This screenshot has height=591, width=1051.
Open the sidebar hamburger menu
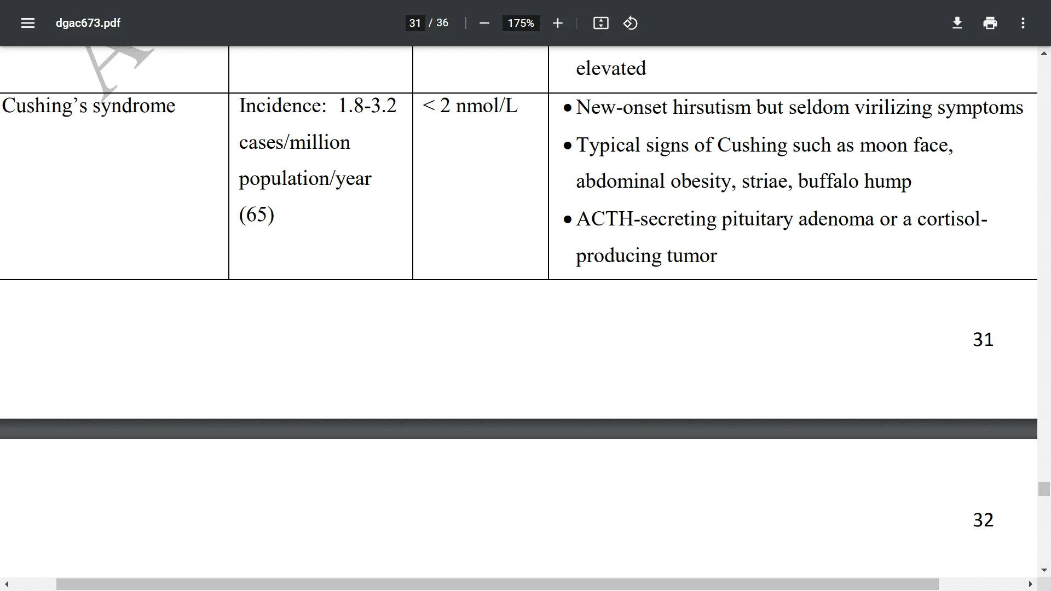(x=28, y=23)
